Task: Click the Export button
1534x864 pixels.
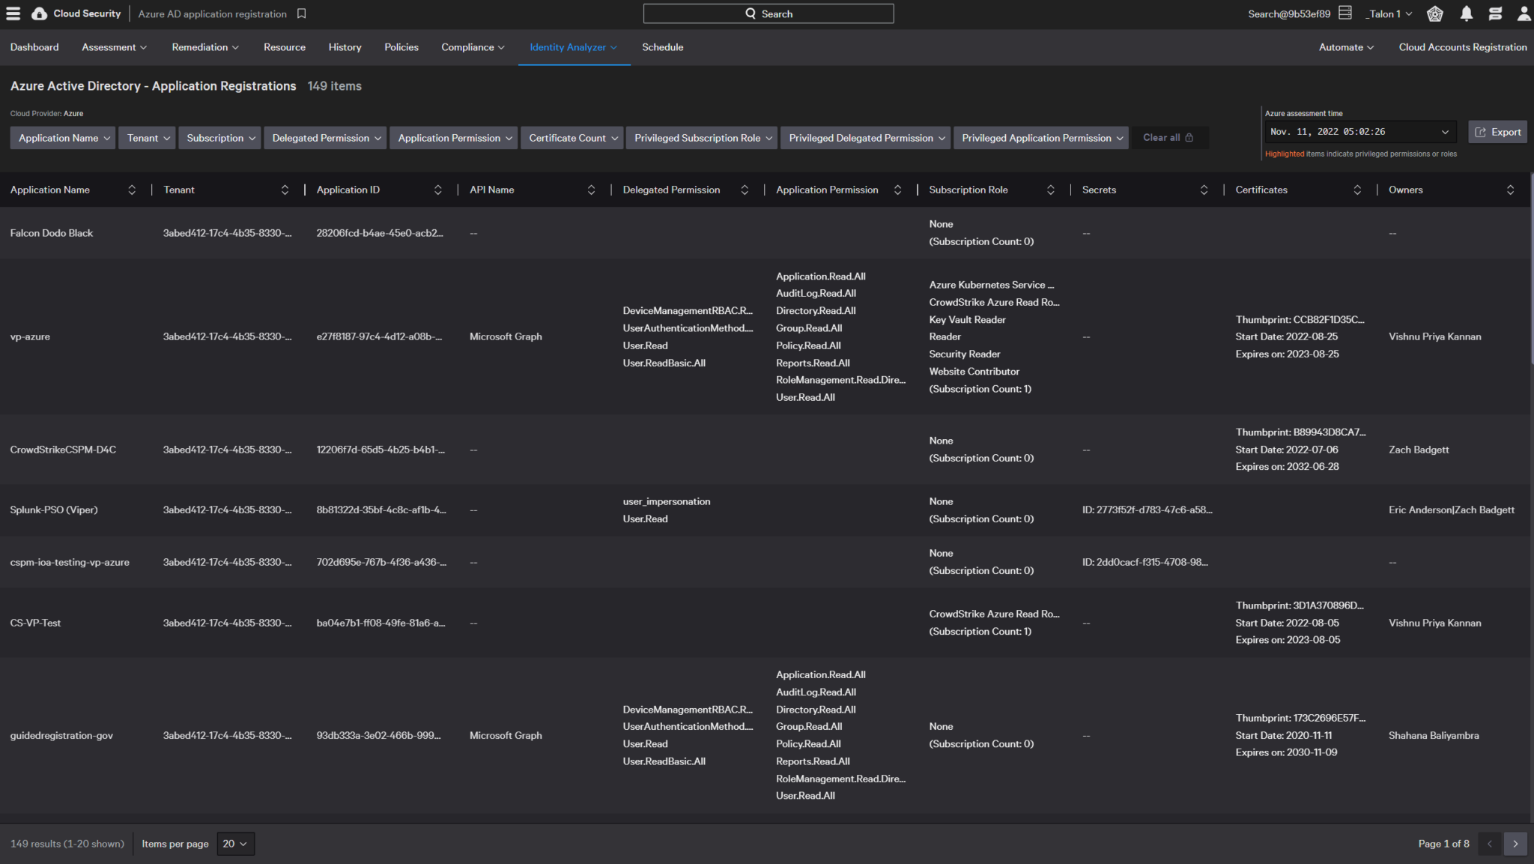Action: tap(1497, 131)
